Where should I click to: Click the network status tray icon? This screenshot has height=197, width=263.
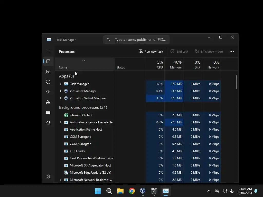(x=225, y=191)
